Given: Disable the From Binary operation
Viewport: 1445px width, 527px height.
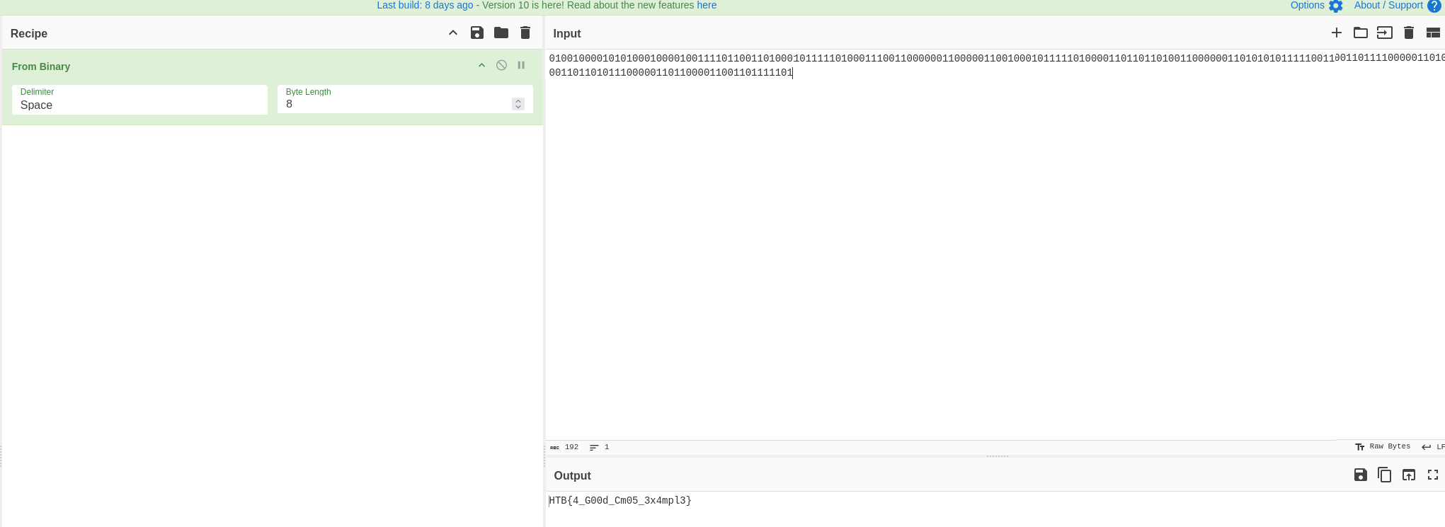Looking at the screenshot, I should pyautogui.click(x=501, y=65).
